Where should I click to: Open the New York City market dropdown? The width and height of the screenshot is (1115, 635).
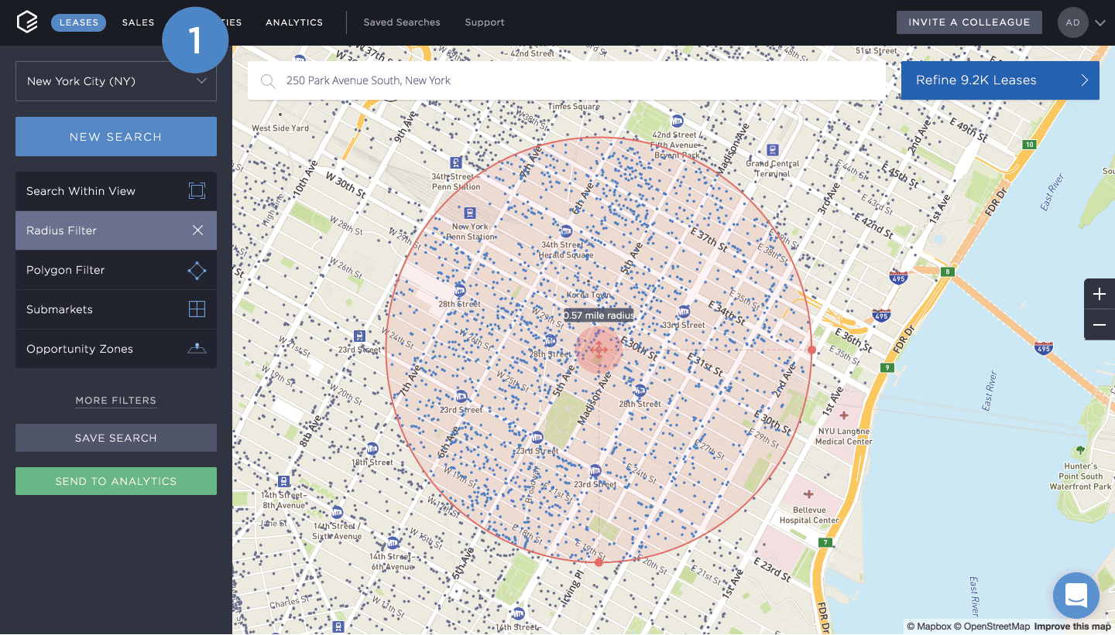tap(116, 81)
